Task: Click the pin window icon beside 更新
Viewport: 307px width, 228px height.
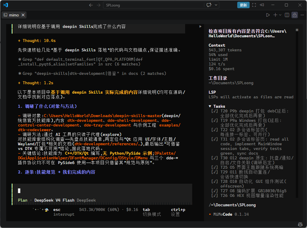Action: tap(262, 5)
